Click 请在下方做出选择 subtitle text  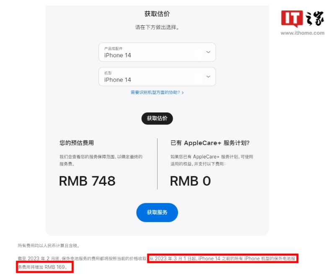pyautogui.click(x=157, y=27)
